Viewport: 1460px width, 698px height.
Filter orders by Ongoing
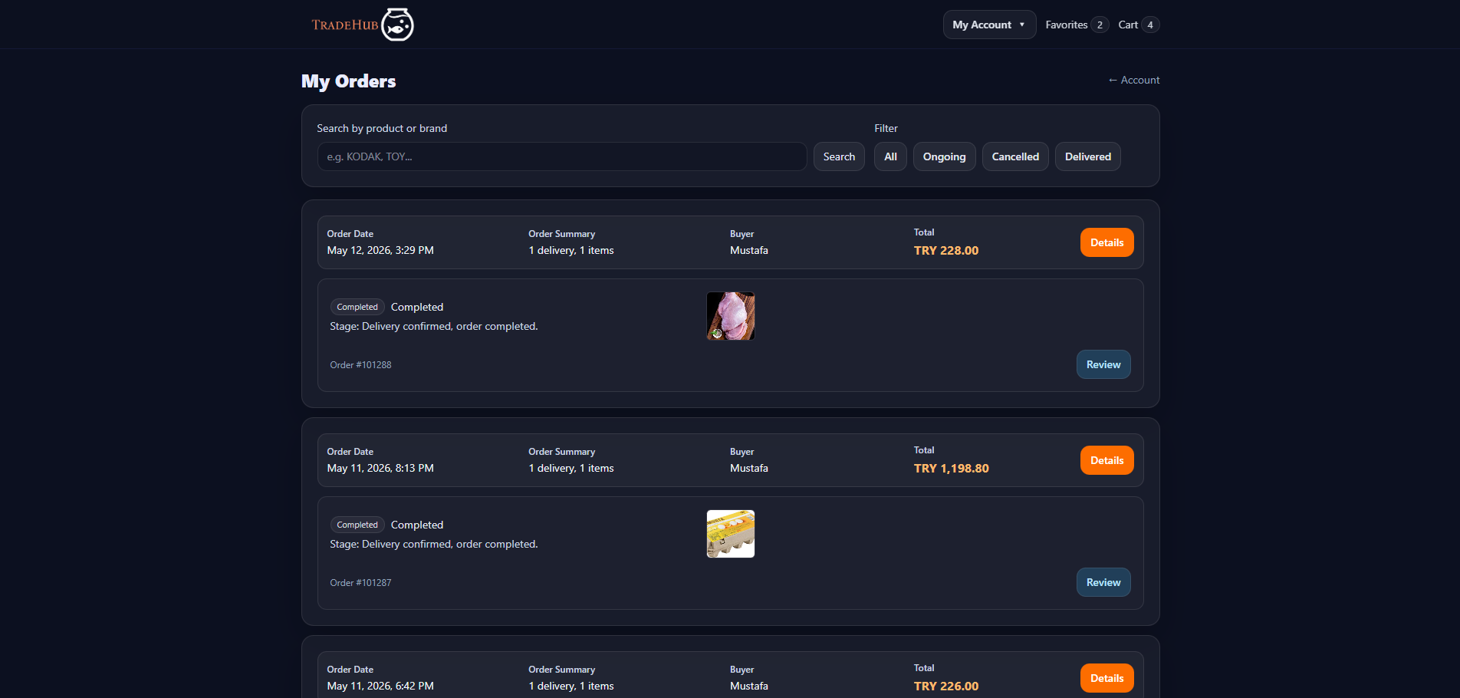click(x=944, y=156)
